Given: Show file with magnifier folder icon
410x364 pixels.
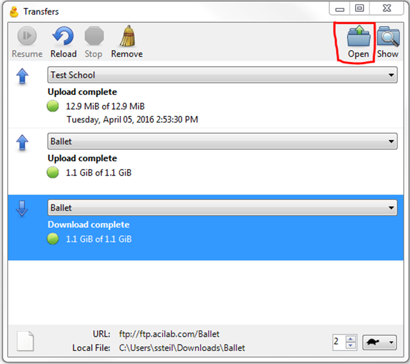Looking at the screenshot, I should click(x=388, y=36).
